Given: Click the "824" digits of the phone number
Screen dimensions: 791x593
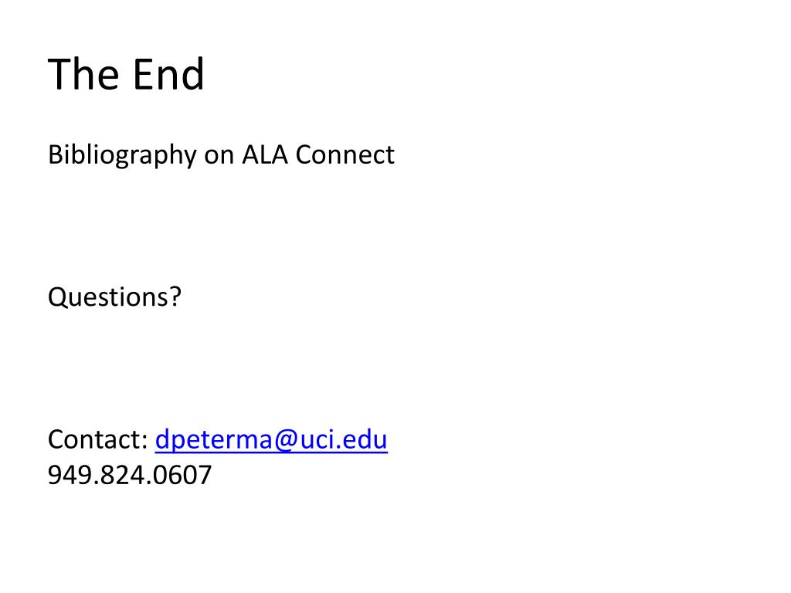Looking at the screenshot, I should tap(123, 475).
